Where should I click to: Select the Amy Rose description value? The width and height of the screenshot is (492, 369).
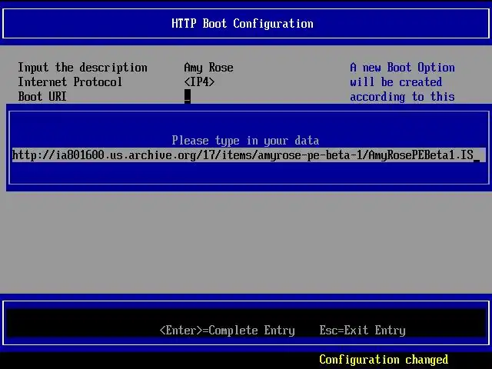click(x=208, y=68)
